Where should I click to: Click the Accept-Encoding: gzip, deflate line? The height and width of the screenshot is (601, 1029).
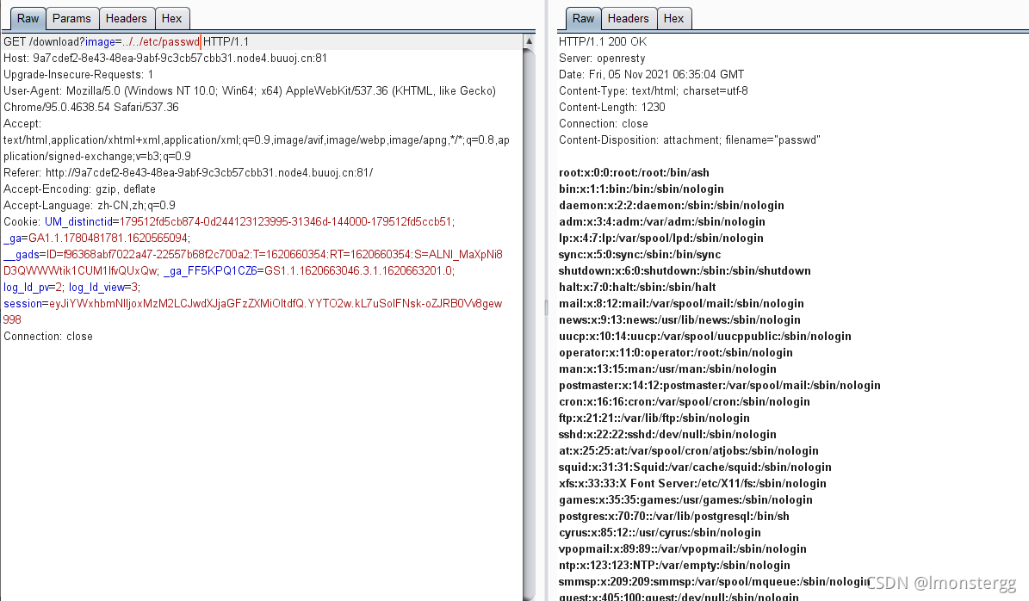coord(79,189)
